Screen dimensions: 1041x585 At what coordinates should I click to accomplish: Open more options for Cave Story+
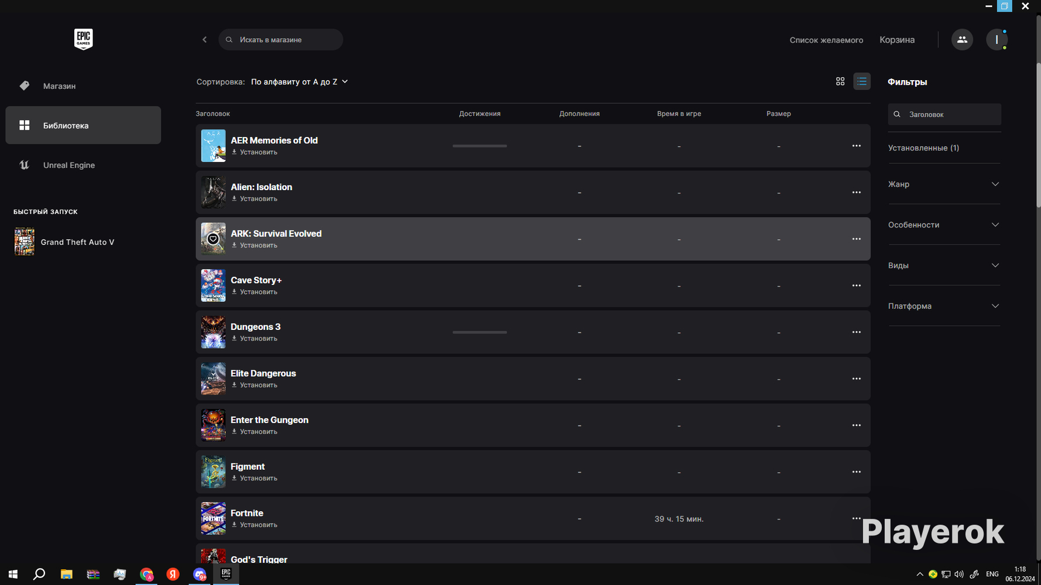click(856, 285)
